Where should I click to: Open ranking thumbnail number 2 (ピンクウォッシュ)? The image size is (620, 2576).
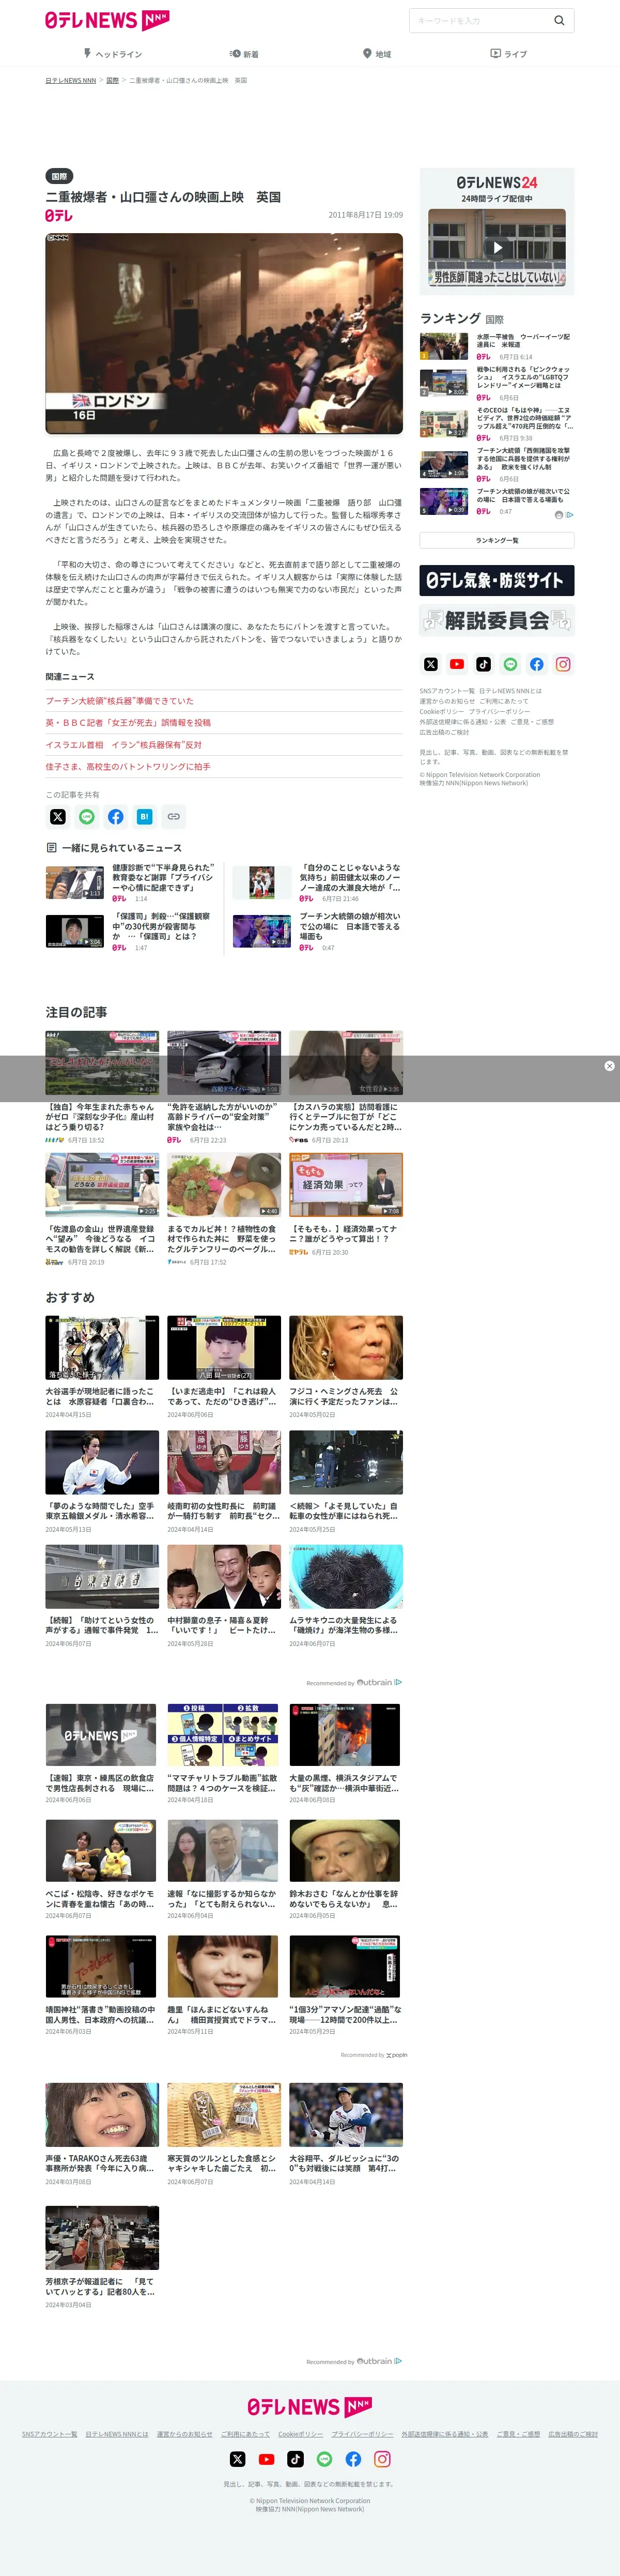(444, 382)
